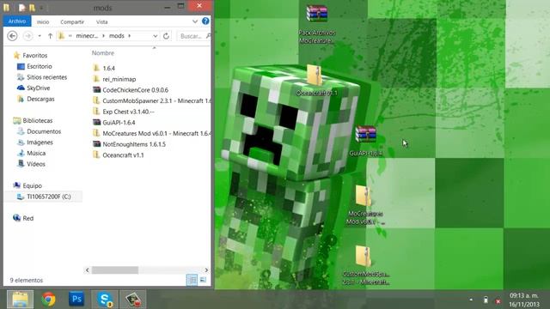This screenshot has width=550, height=309.
Task: Click quick access new folder icon
Action: tap(32, 8)
